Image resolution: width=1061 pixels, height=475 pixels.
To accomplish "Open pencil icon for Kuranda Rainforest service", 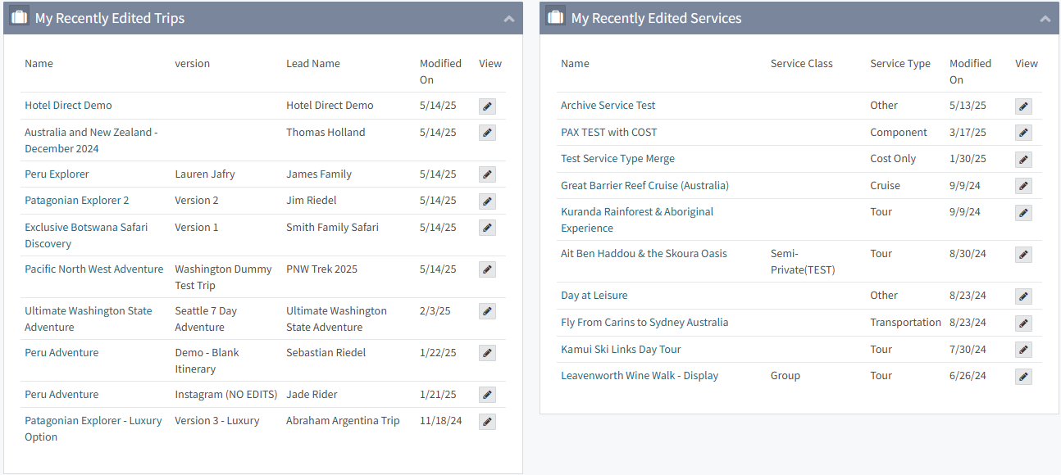I will click(1023, 213).
